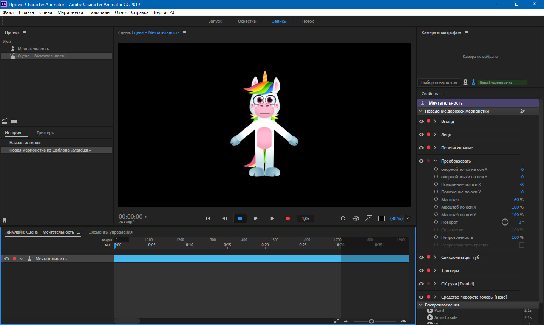Viewport: 544px width, 325px height.
Task: Open the Марионетка menu
Action: click(x=70, y=12)
